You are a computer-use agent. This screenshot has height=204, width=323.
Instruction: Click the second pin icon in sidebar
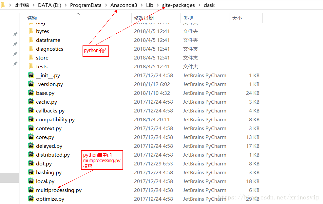(x=15, y=43)
